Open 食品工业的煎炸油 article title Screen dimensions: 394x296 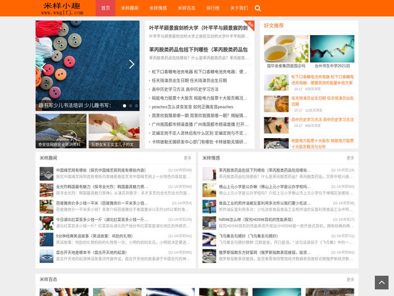(x=265, y=203)
